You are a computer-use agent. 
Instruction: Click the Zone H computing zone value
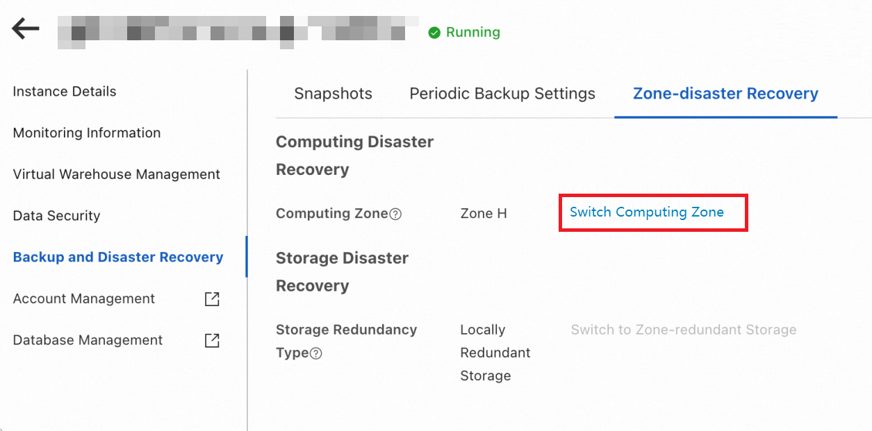click(x=484, y=214)
